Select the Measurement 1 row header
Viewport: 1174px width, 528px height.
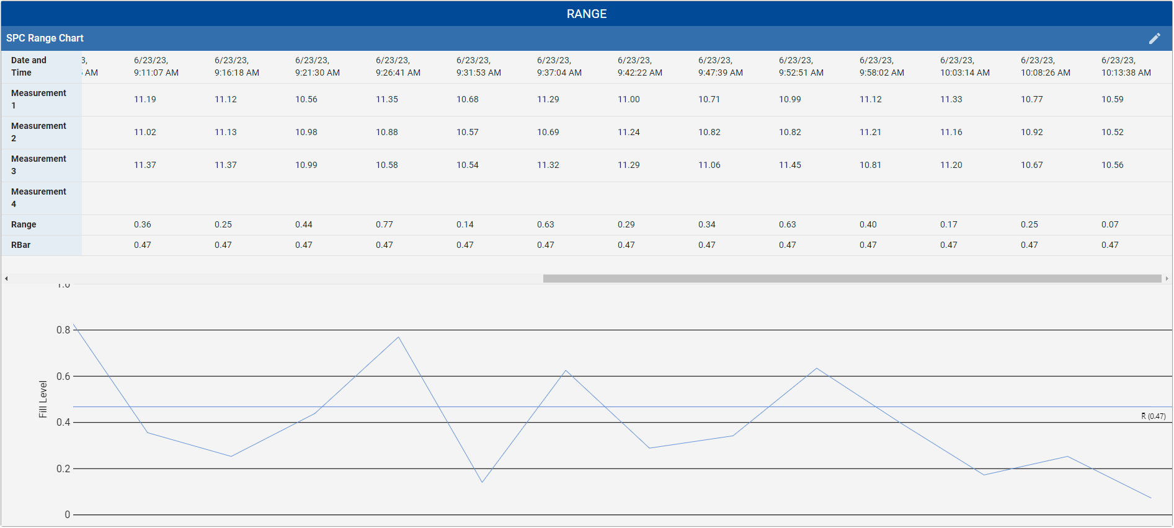38,99
